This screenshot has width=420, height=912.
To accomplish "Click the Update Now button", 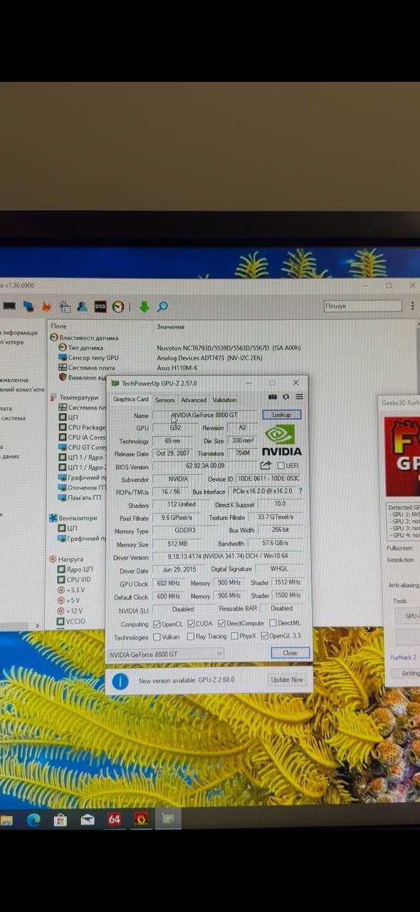I will point(287,680).
